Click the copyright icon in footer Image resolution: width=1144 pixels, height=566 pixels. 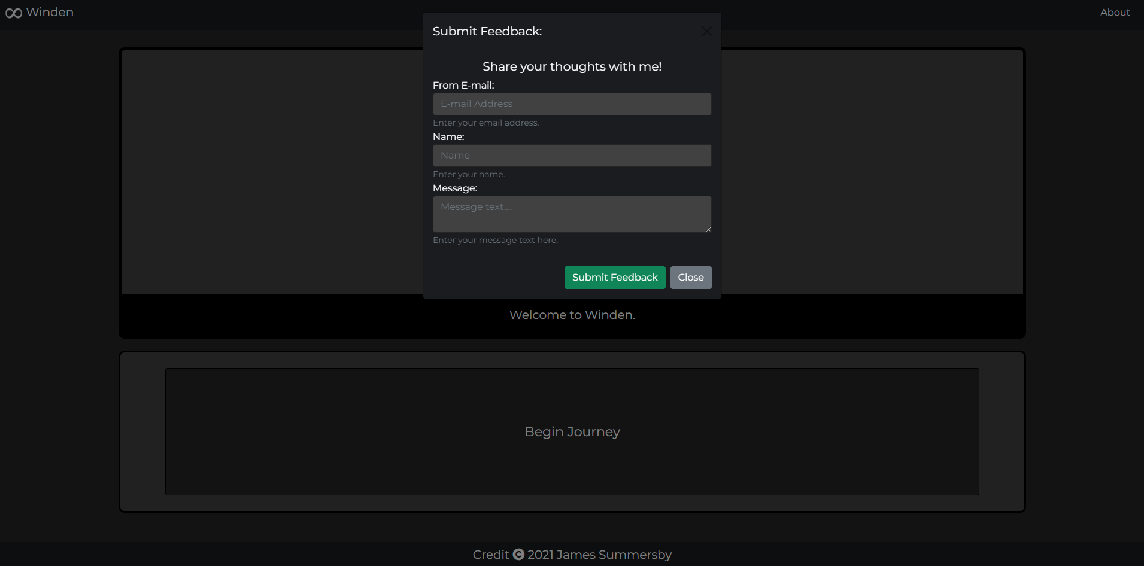pyautogui.click(x=518, y=555)
